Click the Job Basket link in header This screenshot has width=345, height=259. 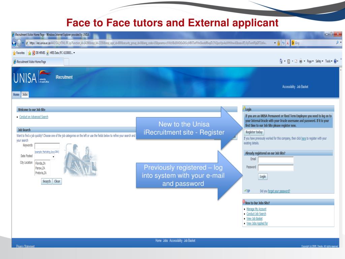302,87
